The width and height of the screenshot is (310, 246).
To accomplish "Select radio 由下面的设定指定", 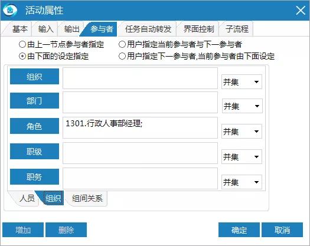I will [54, 56].
